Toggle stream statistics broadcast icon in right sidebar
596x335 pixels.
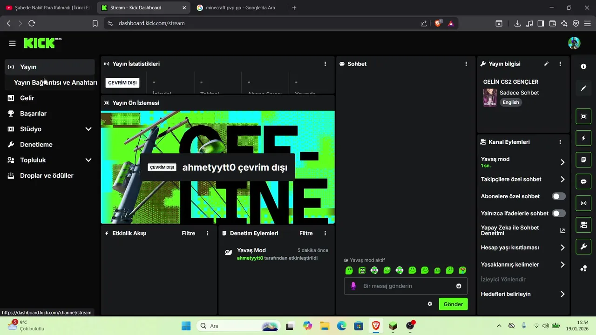pos(583,203)
